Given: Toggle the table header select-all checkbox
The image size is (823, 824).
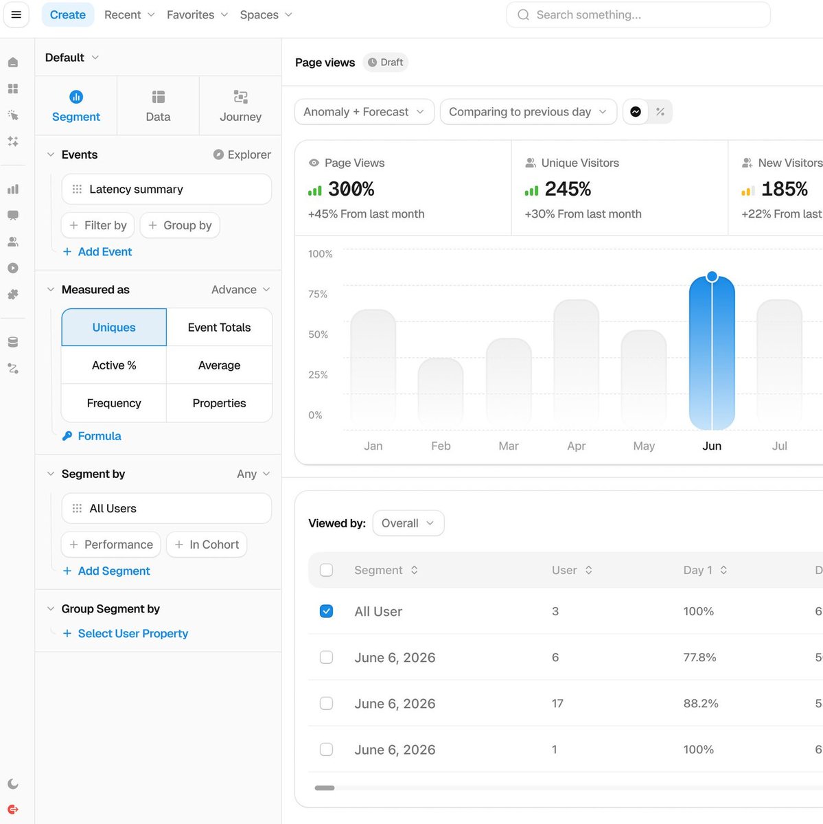Looking at the screenshot, I should (x=327, y=570).
